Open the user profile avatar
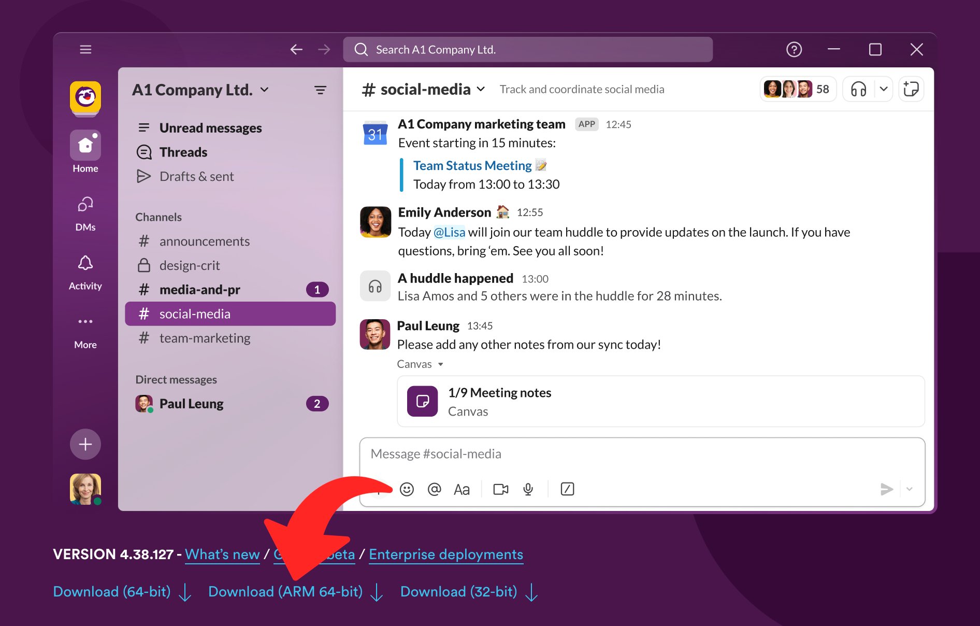The image size is (980, 626). [85, 489]
